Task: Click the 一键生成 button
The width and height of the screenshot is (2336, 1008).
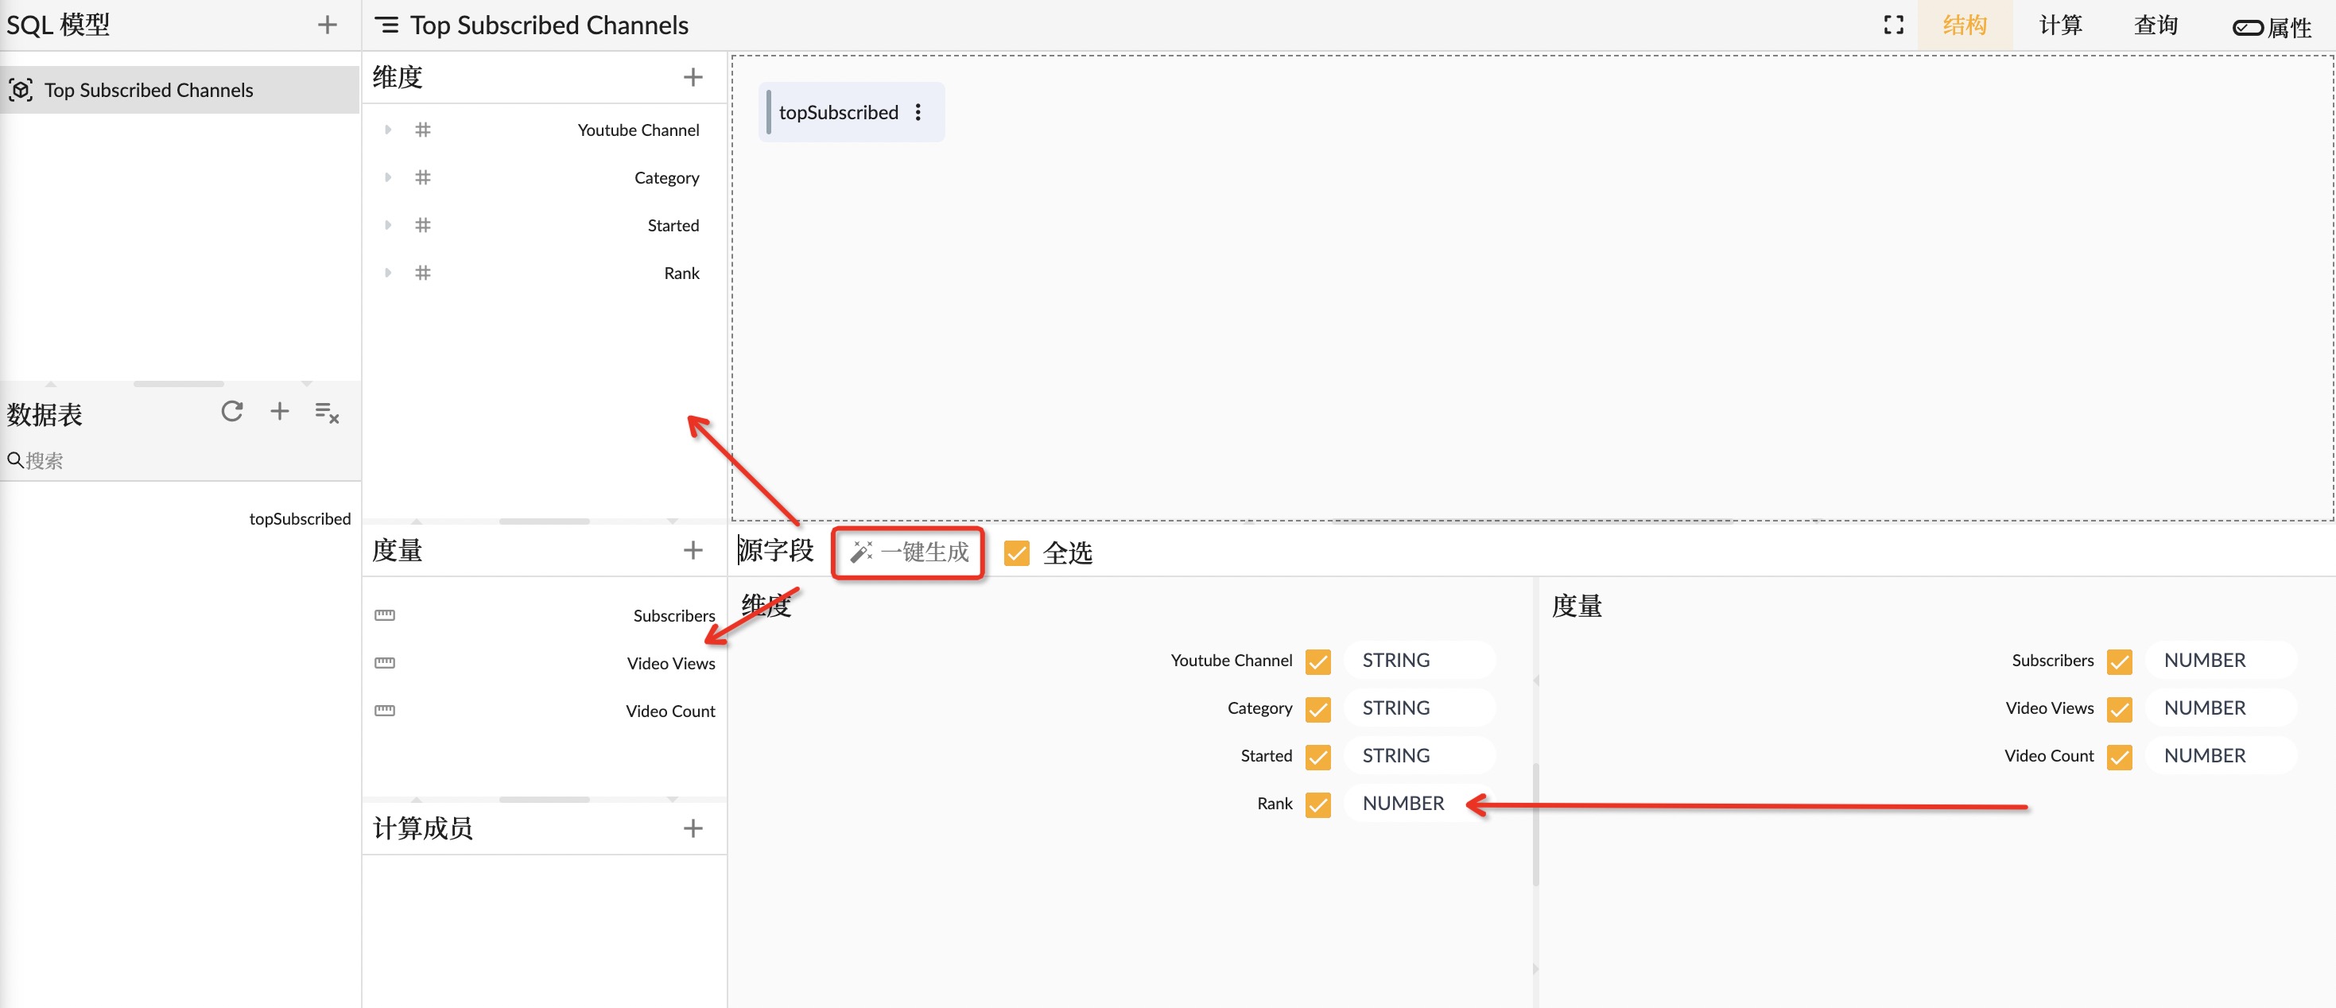Action: (x=909, y=552)
